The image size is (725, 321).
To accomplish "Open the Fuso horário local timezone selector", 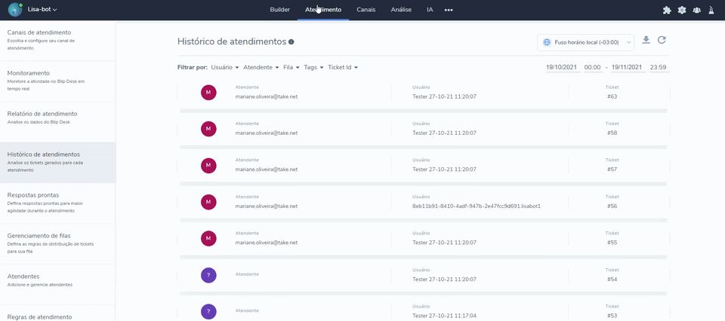I will (585, 43).
